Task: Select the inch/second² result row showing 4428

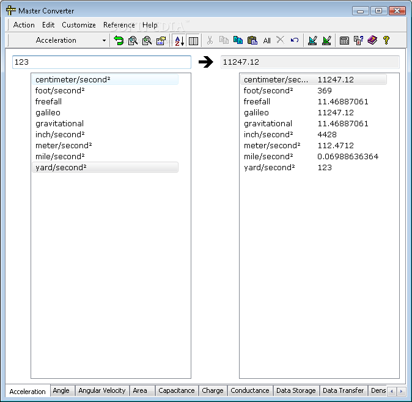Action: click(x=314, y=135)
